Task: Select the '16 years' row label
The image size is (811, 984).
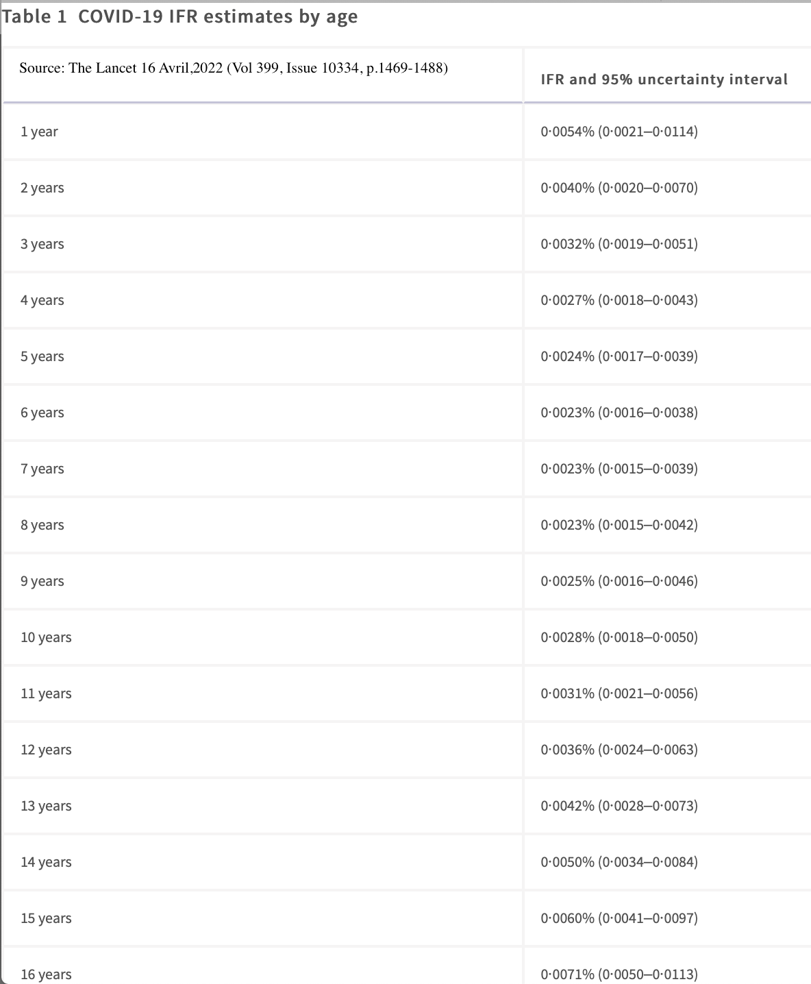Action: pos(46,974)
